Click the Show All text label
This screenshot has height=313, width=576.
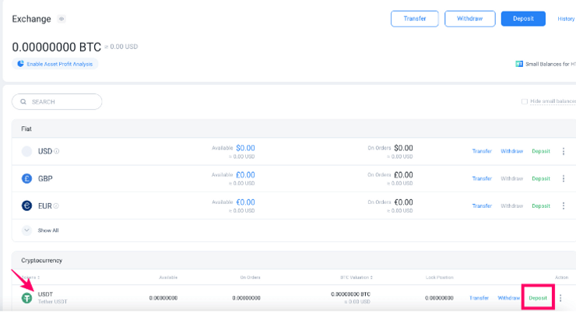pyautogui.click(x=48, y=230)
